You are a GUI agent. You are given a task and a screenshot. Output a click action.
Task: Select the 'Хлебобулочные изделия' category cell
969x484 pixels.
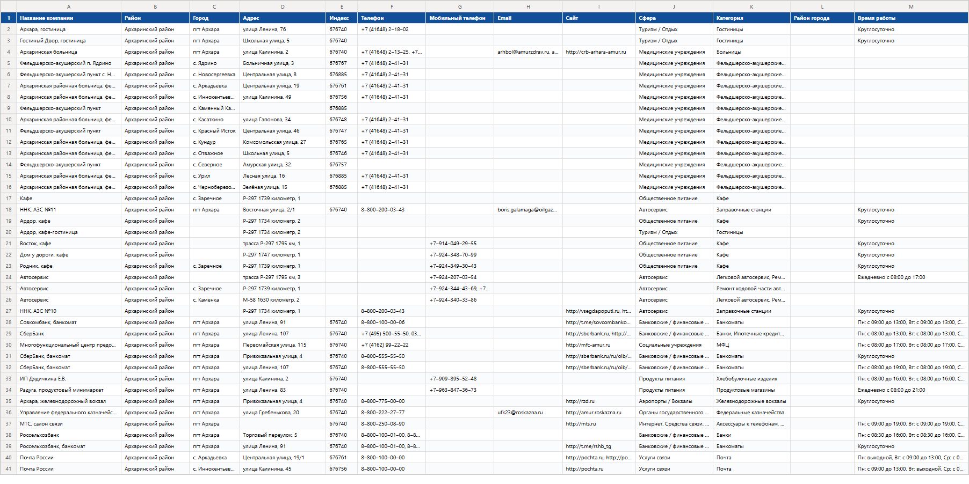click(x=751, y=379)
